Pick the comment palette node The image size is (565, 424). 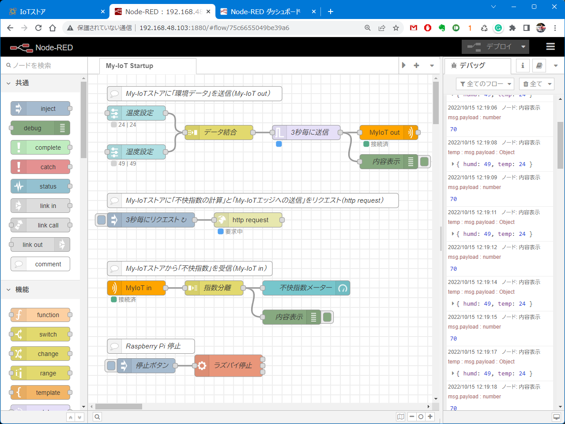pos(40,264)
